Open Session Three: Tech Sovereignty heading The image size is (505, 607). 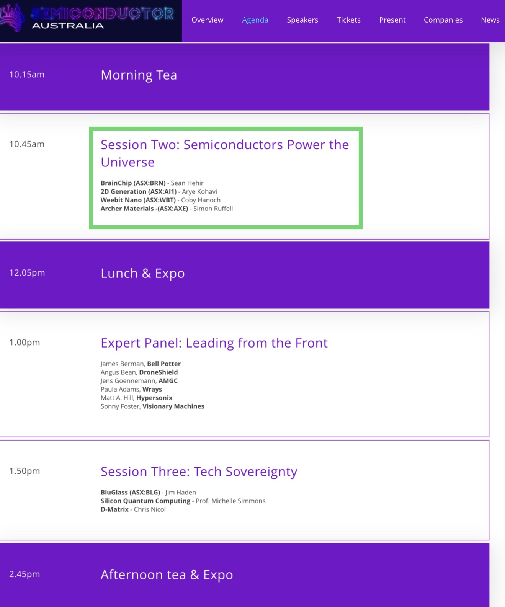pos(199,472)
